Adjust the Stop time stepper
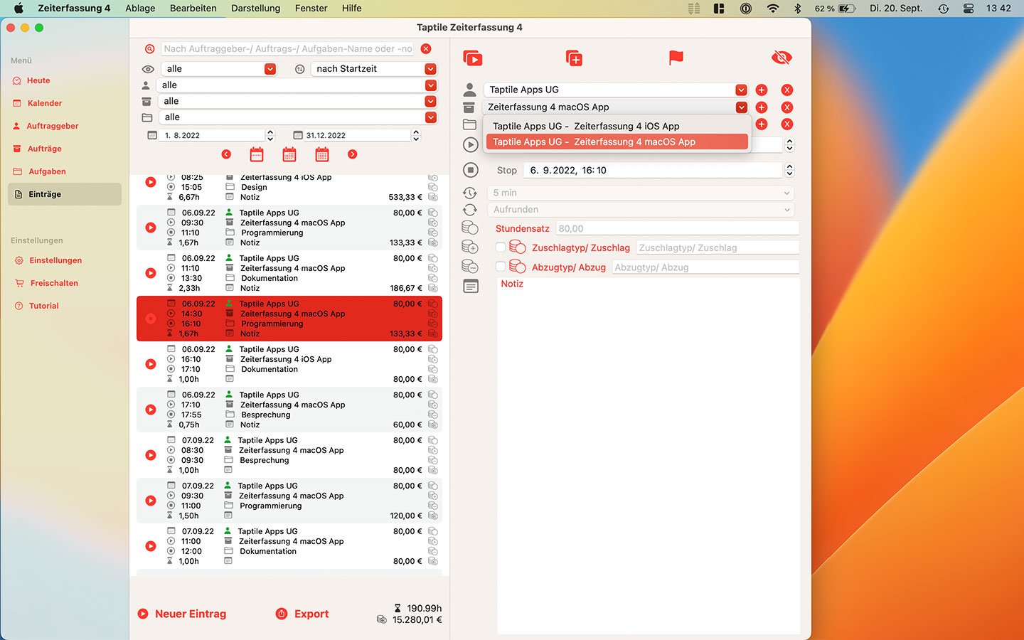Image resolution: width=1024 pixels, height=640 pixels. [x=789, y=170]
